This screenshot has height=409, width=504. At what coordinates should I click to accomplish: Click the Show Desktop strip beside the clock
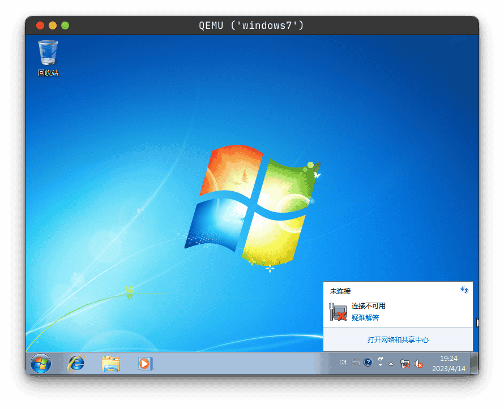pos(474,363)
